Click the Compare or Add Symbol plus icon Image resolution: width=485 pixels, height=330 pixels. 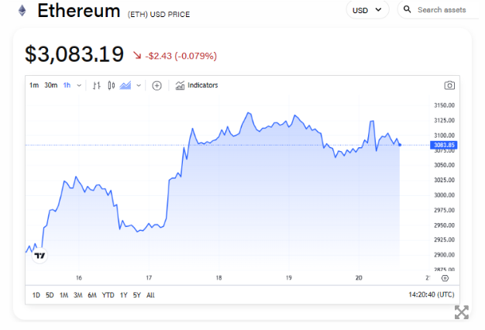tap(157, 85)
